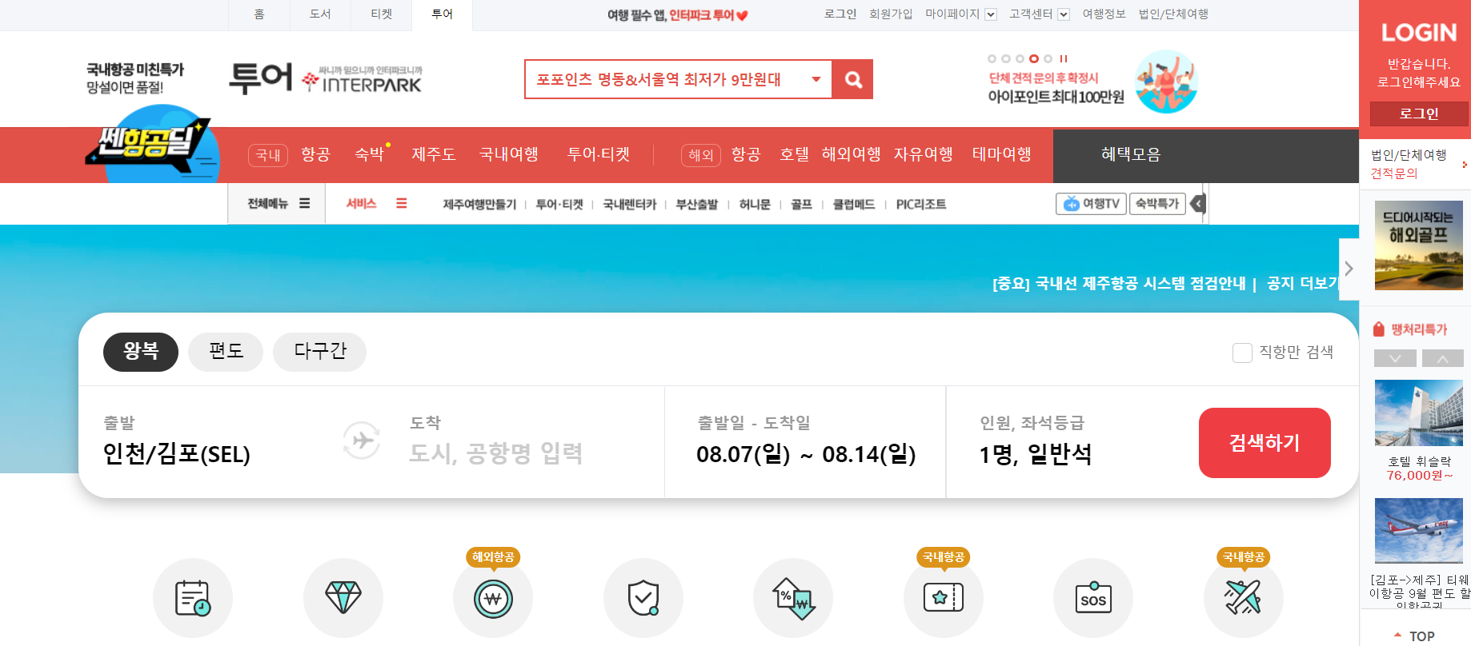1471x646 pixels.
Task: Enable the 직항만 검색 checkbox
Action: tap(1242, 353)
